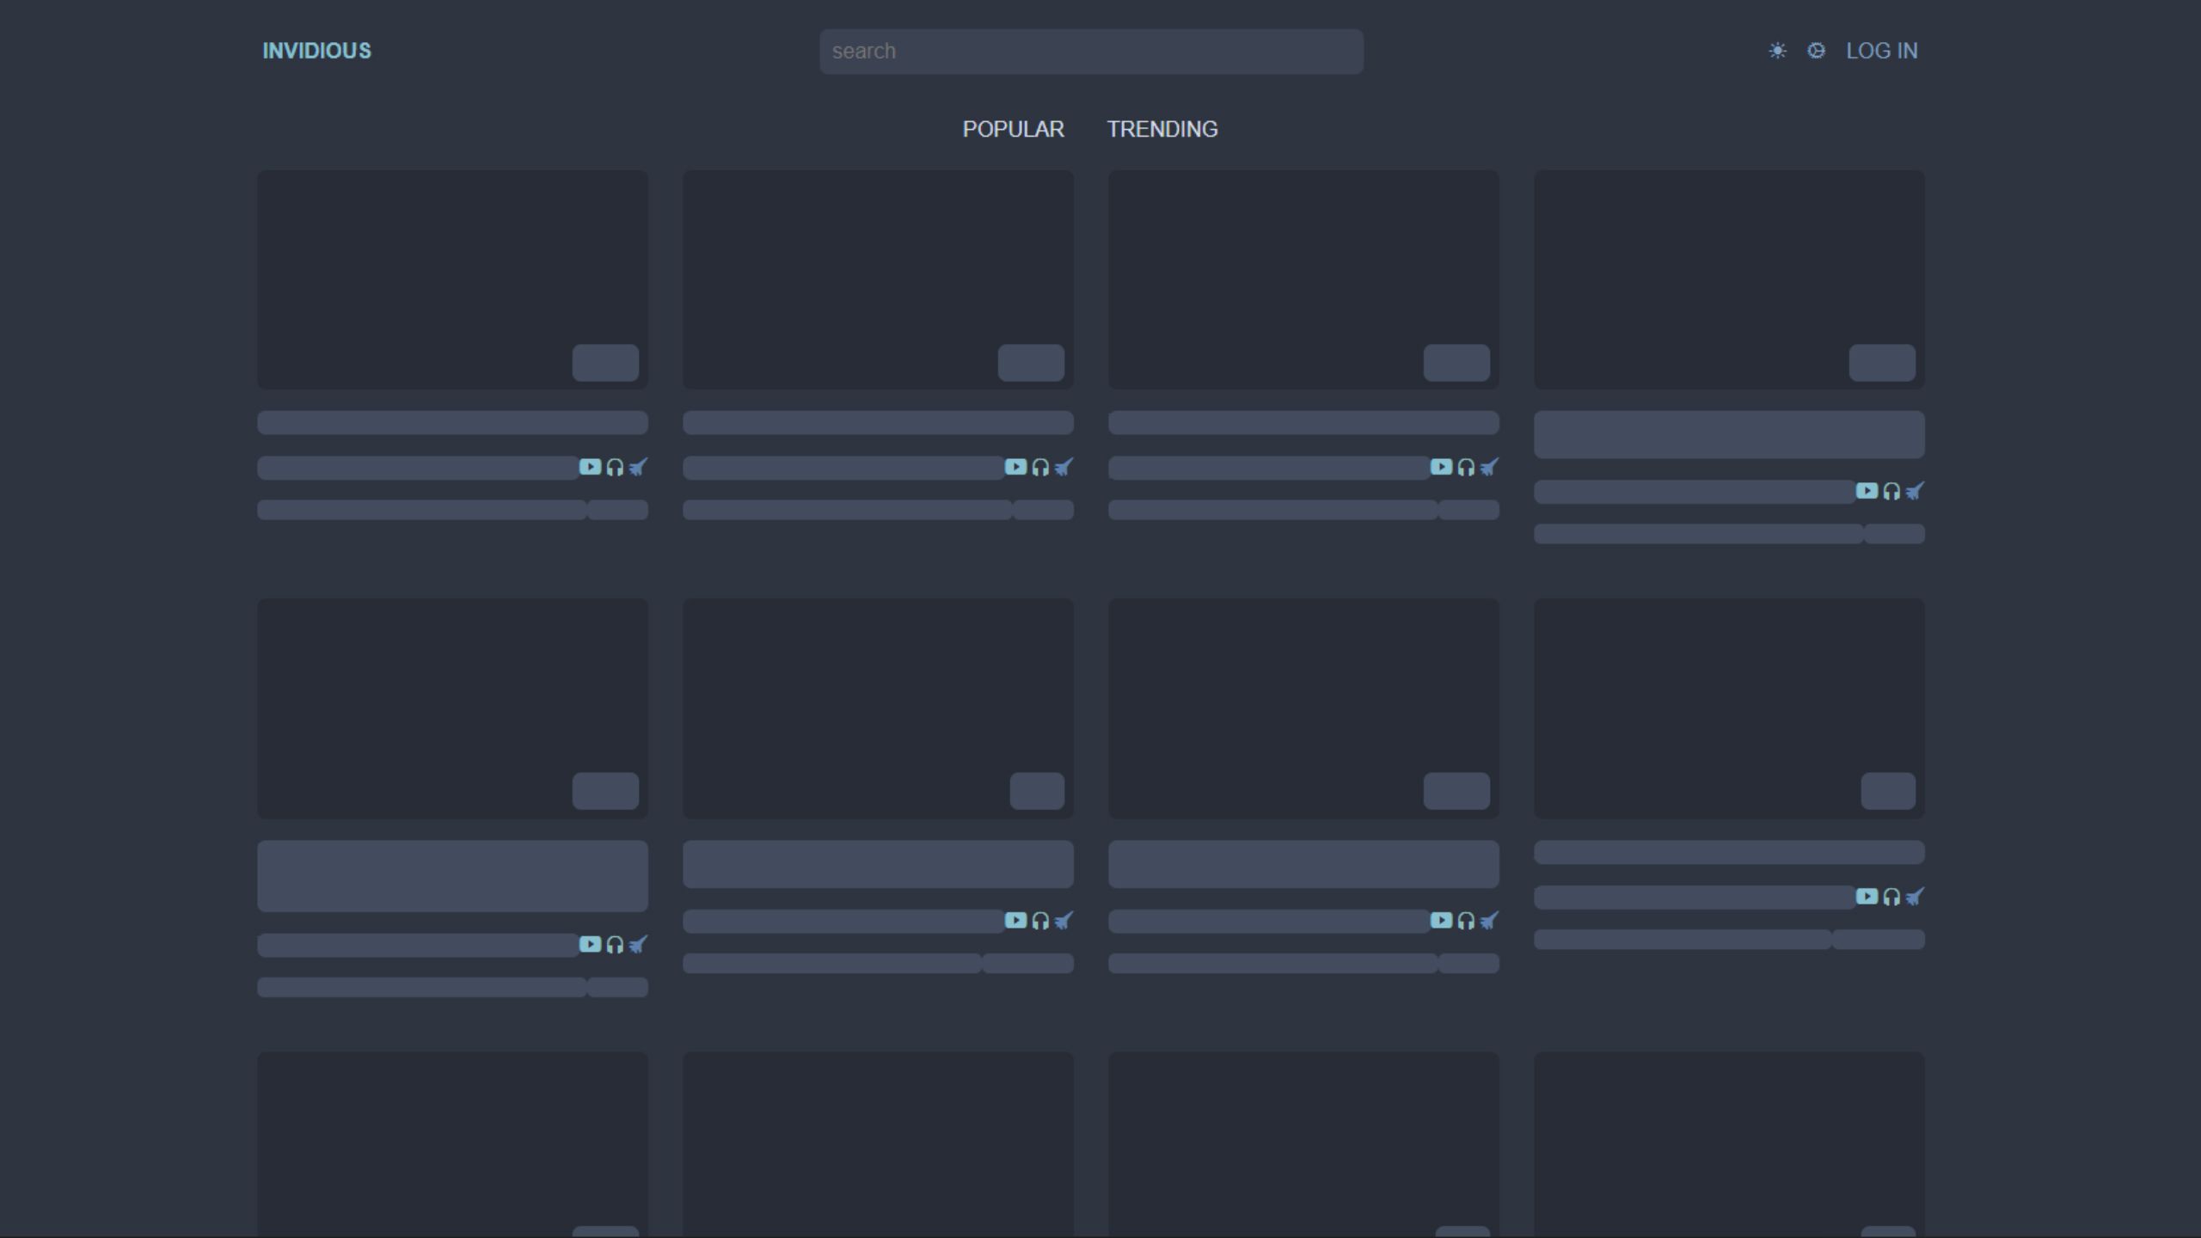
Task: Expand duration badge on second row first card
Action: (x=604, y=792)
